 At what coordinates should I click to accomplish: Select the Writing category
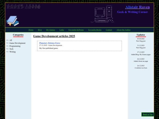click(12, 52)
